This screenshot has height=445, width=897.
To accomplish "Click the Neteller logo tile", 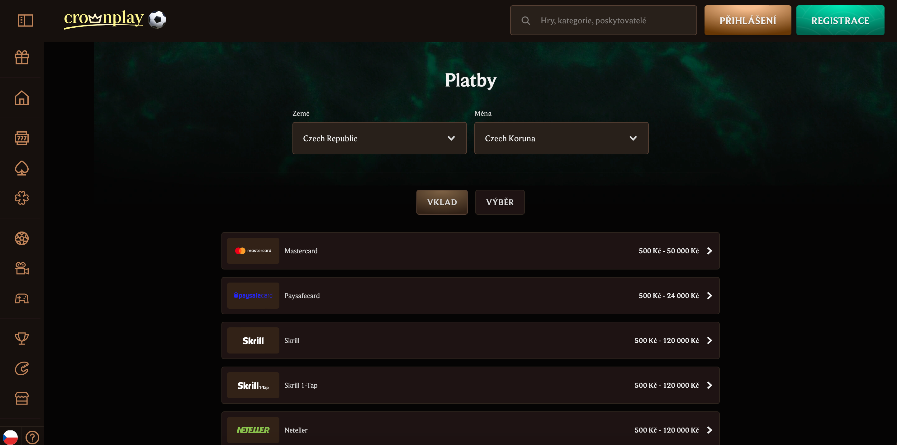I will click(253, 430).
